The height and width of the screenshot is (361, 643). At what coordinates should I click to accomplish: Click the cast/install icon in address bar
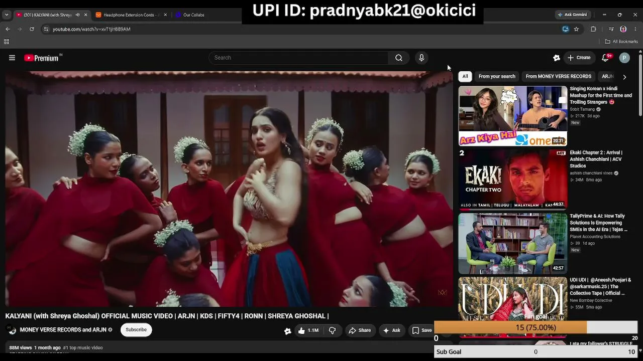(566, 29)
